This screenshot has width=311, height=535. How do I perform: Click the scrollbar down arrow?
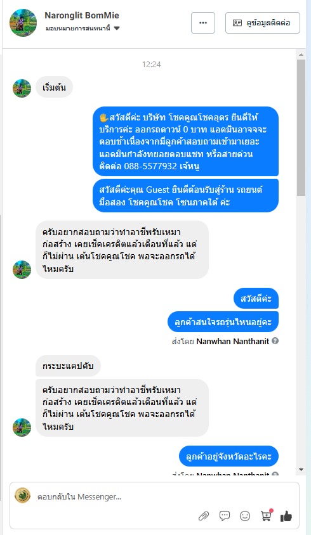(x=301, y=470)
